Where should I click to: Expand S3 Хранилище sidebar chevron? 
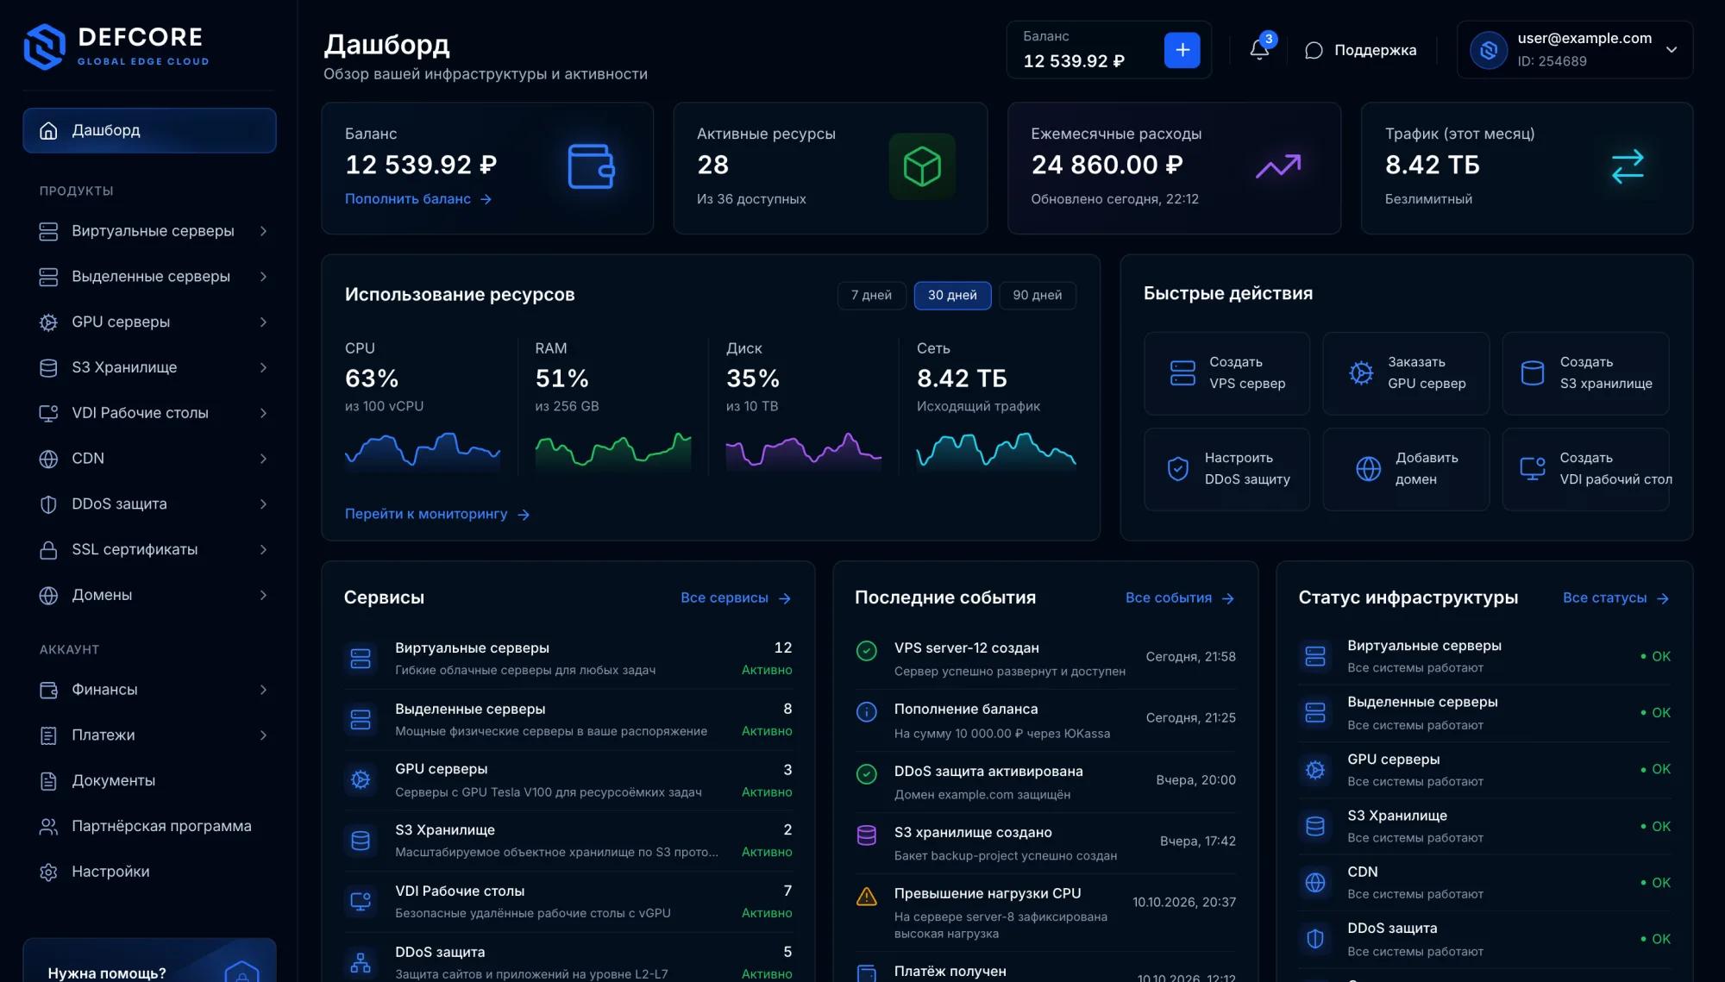coord(263,367)
